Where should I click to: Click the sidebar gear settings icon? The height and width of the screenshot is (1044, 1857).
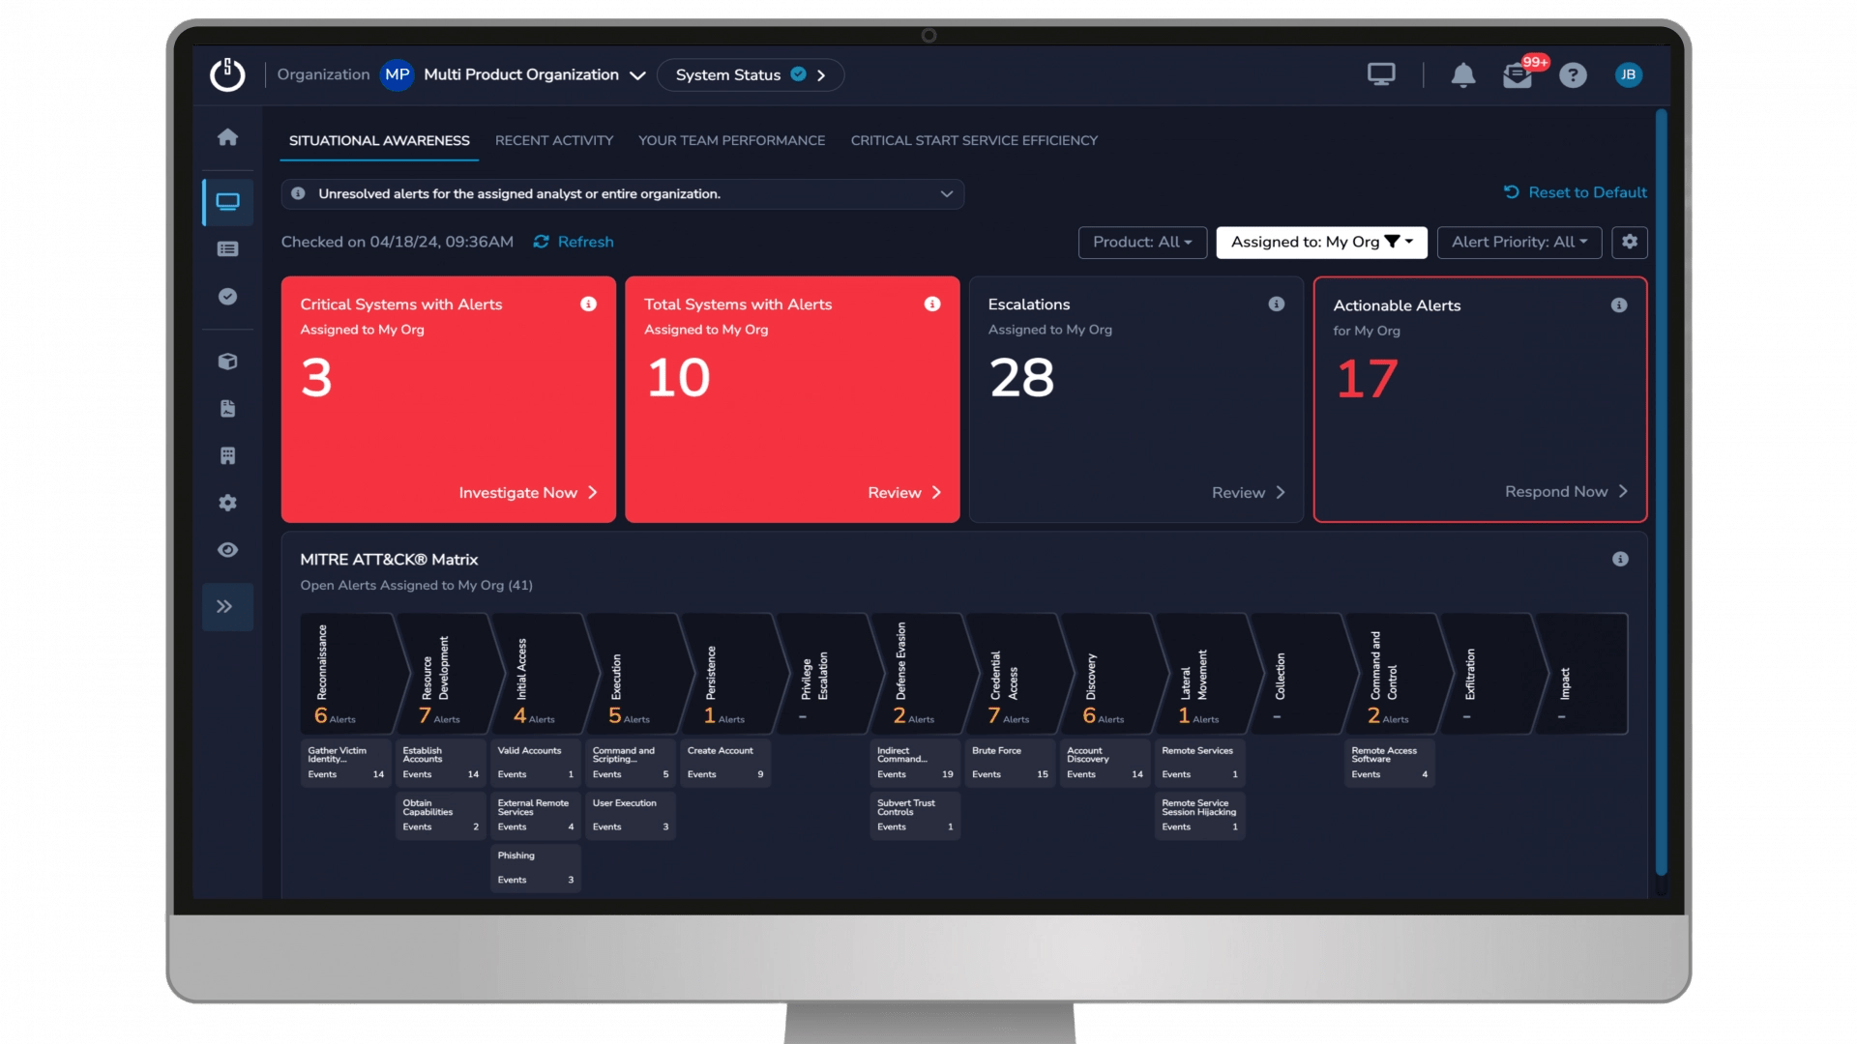tap(227, 503)
